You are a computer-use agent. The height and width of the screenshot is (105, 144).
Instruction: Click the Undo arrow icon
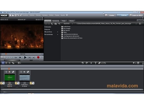click(x=82, y=63)
